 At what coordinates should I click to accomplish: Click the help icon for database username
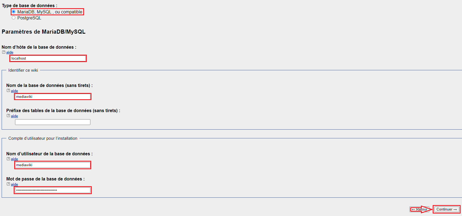coord(8,159)
